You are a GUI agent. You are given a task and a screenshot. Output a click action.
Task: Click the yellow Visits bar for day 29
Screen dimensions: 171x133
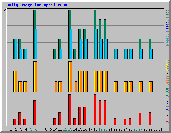(x=149, y=87)
